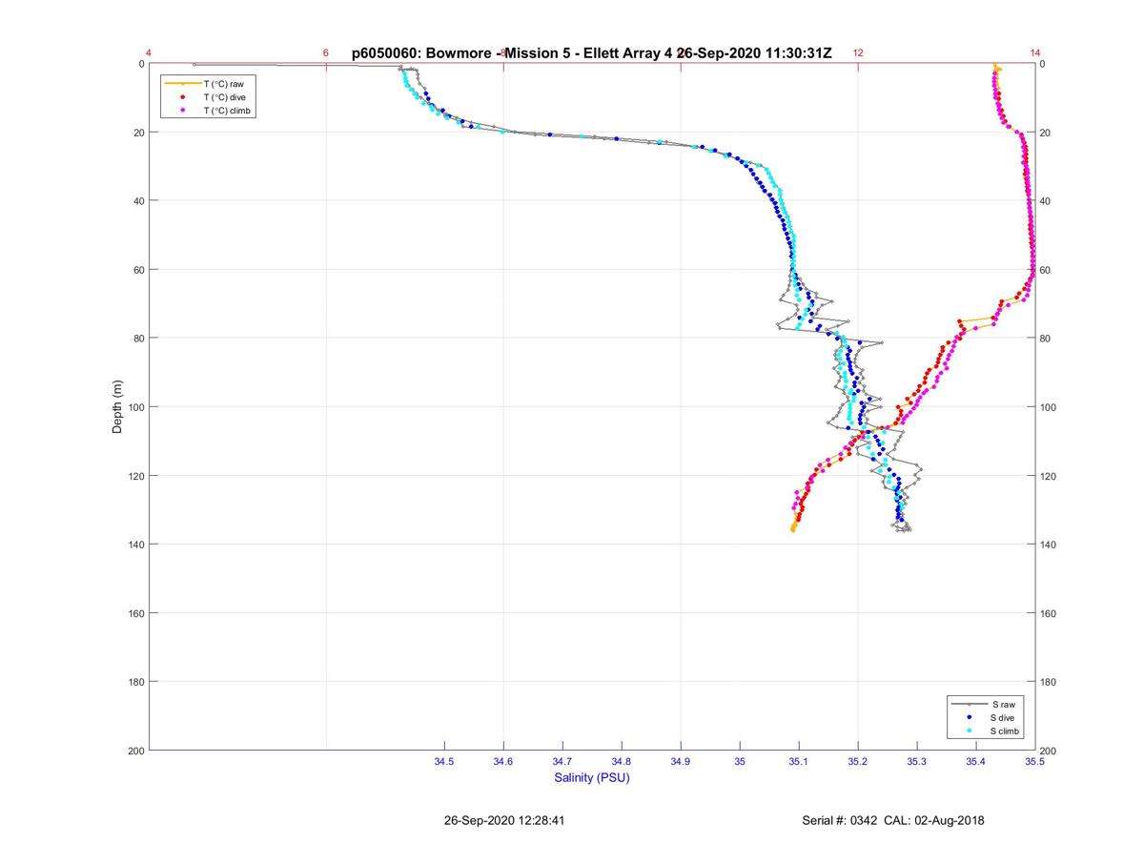Click the 34.5 salinity tick label
The height and width of the screenshot is (844, 1144).
pyautogui.click(x=444, y=762)
